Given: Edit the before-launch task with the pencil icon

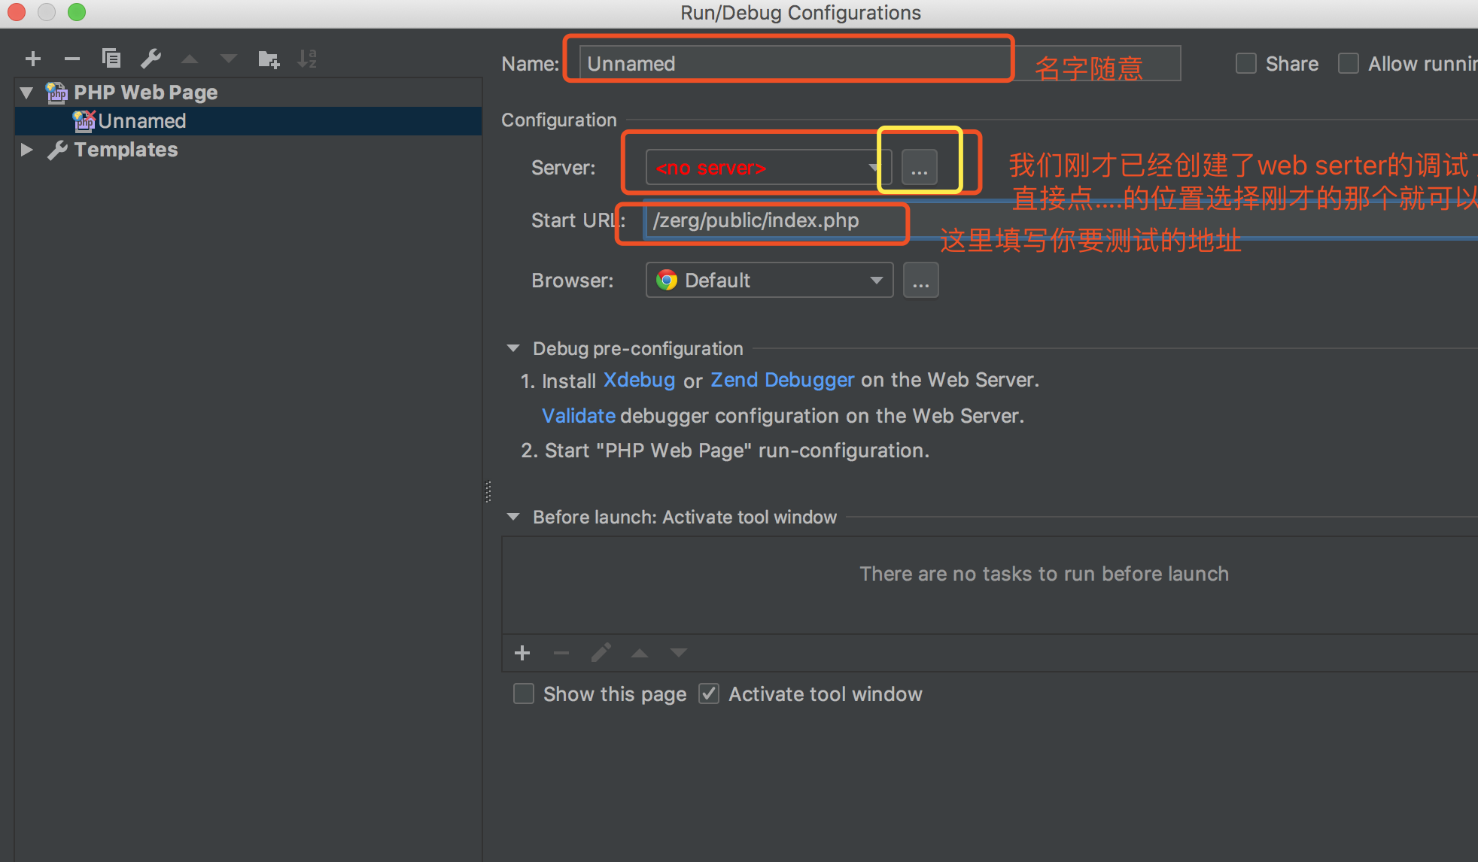Looking at the screenshot, I should click(x=601, y=653).
